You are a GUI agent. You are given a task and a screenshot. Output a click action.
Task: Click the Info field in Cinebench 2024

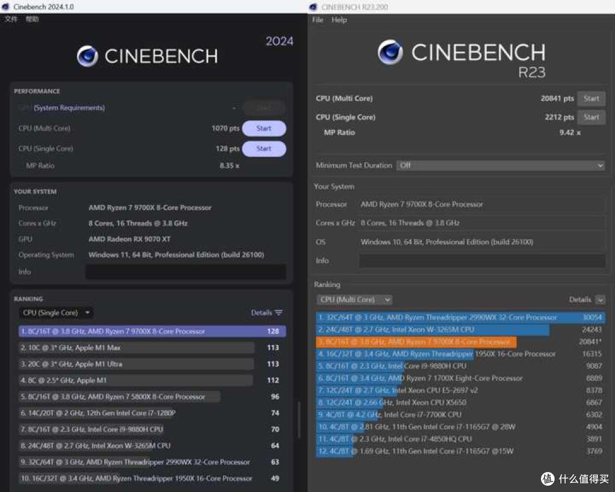coord(186,272)
